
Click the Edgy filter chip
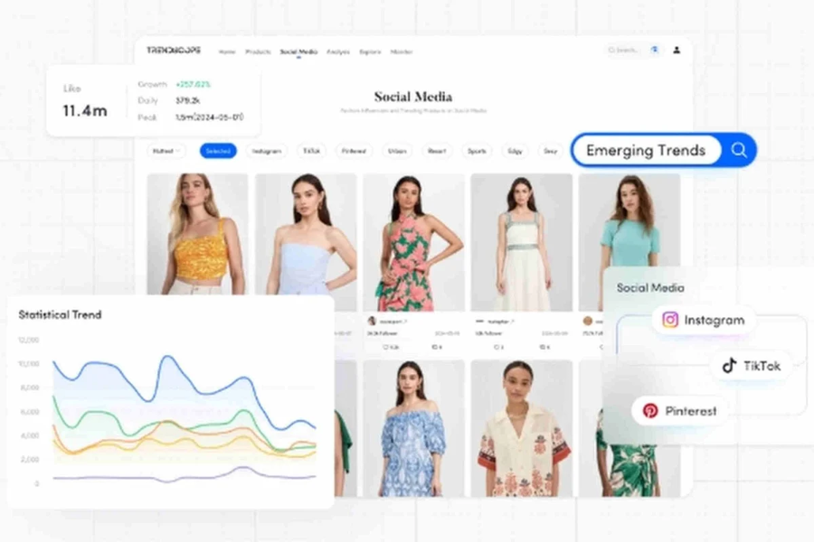tap(515, 151)
